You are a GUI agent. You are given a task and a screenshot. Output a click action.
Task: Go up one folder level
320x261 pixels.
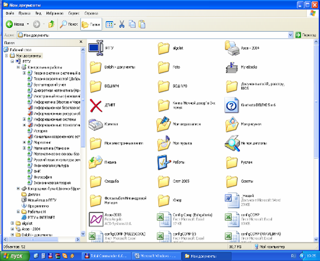coord(51,24)
